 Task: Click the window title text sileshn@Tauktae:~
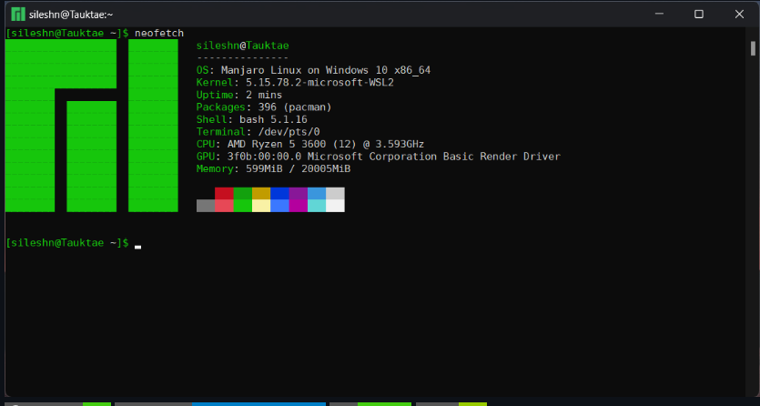point(71,15)
